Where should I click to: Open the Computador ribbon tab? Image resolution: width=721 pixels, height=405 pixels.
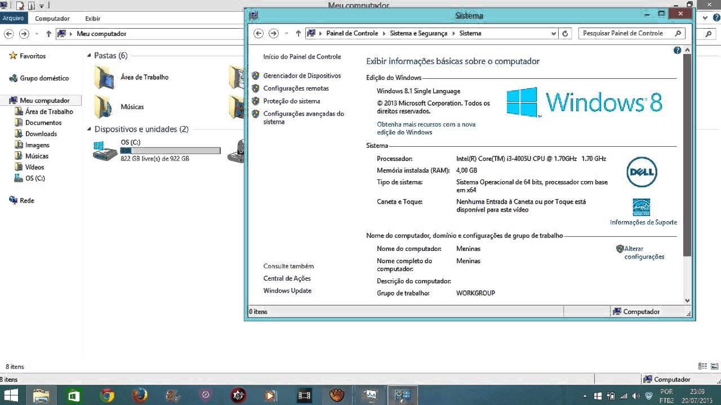(52, 18)
